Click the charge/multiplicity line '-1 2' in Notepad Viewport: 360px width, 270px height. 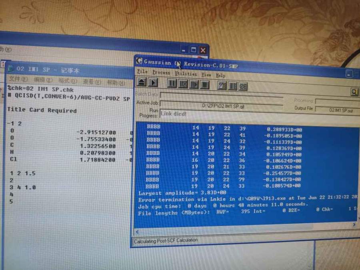click(14, 124)
